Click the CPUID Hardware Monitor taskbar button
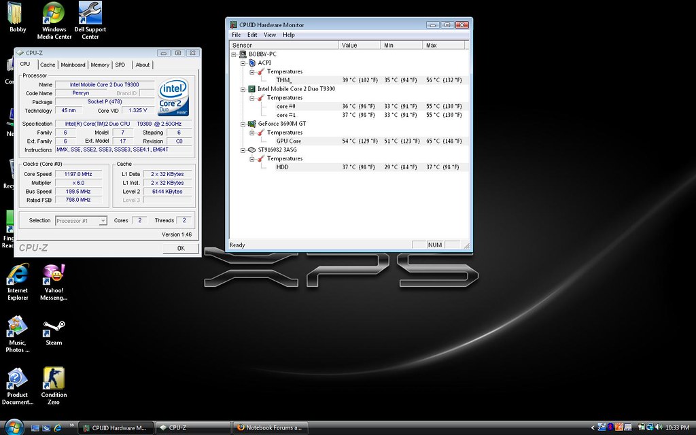Viewport: 696px width, 435px height. point(116,428)
